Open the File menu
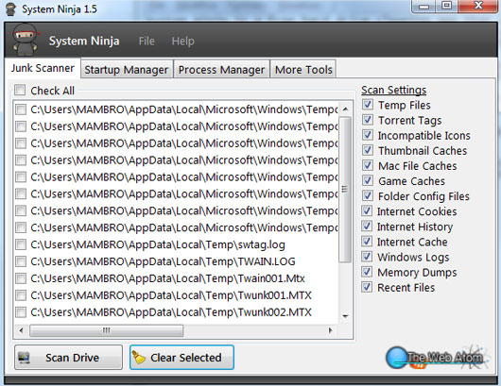The image size is (501, 386). pos(147,42)
